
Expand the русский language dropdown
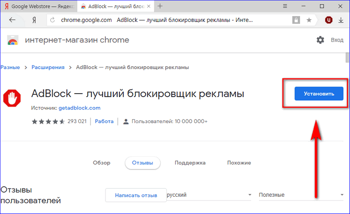pyautogui.click(x=209, y=195)
